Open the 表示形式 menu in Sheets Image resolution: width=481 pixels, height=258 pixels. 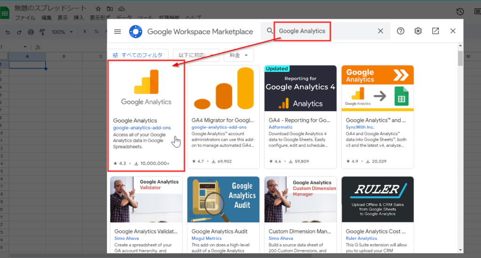pyautogui.click(x=100, y=18)
